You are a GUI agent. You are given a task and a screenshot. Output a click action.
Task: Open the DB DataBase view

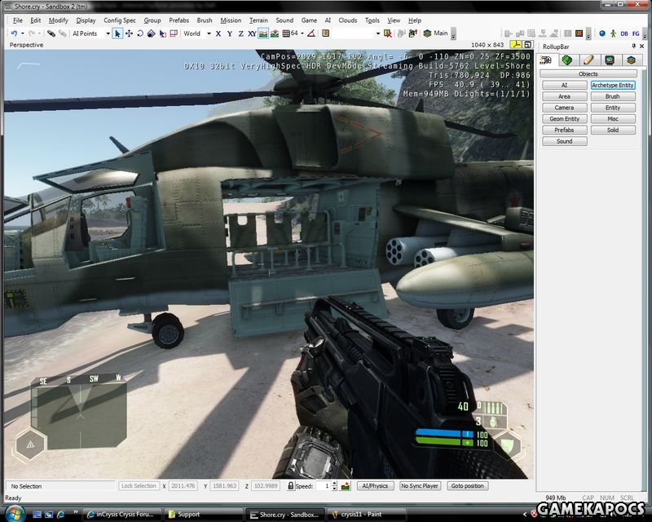624,33
